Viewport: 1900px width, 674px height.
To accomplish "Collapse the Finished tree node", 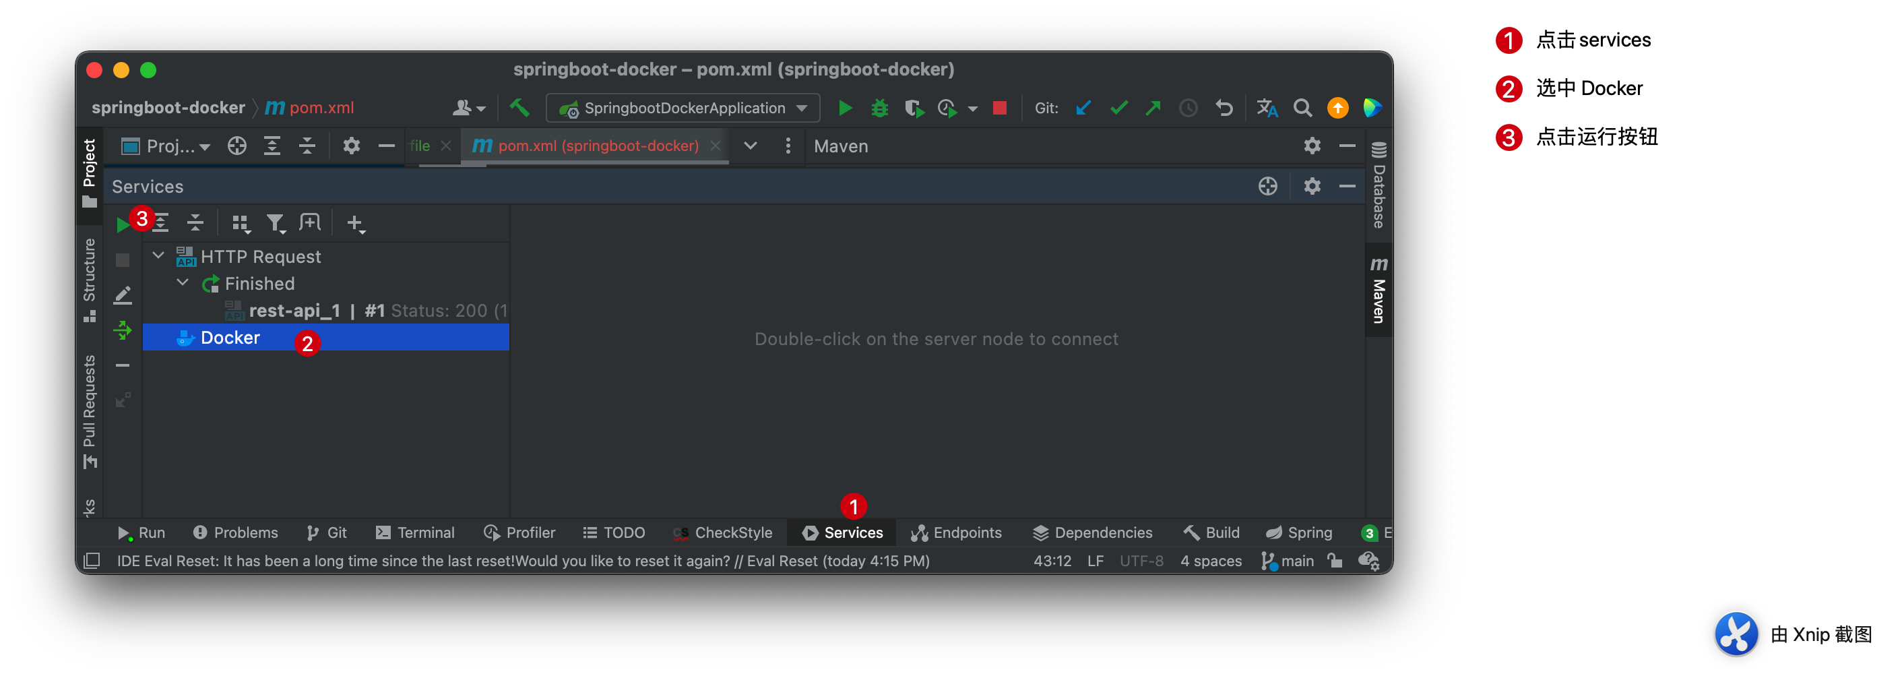I will tap(182, 282).
